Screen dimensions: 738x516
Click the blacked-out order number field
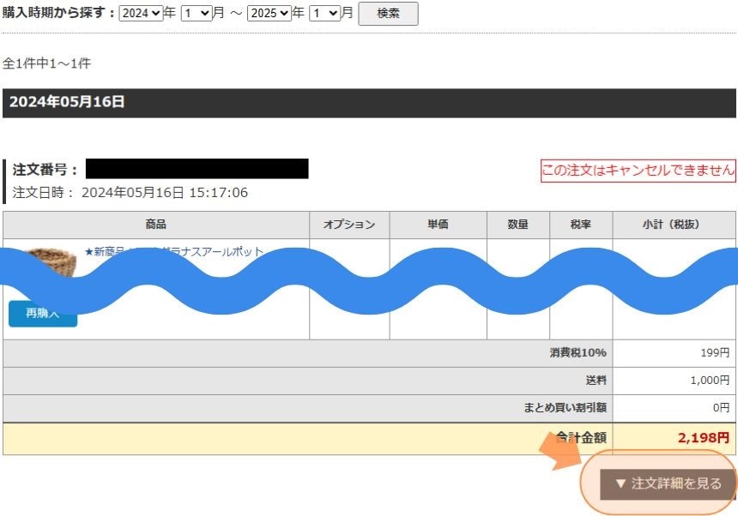click(x=197, y=169)
